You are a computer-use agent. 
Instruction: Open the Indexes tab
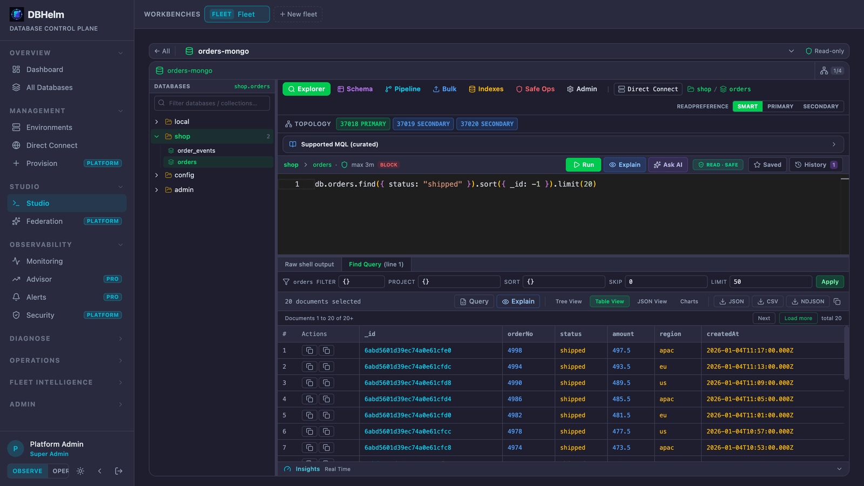pos(486,89)
